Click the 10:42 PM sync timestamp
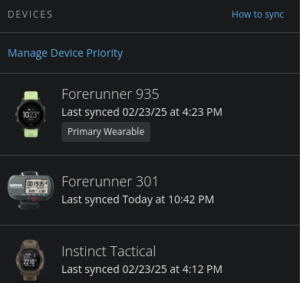 pyautogui.click(x=191, y=199)
